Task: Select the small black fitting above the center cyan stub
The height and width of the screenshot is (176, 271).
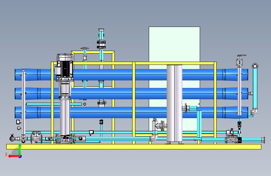Action: pos(101,122)
